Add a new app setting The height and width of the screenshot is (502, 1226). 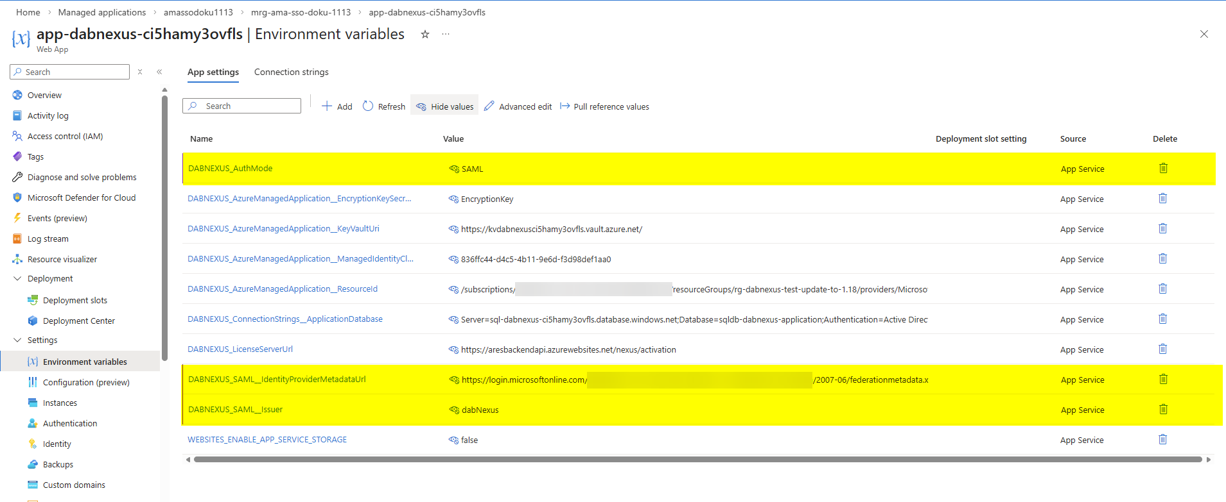(x=337, y=106)
